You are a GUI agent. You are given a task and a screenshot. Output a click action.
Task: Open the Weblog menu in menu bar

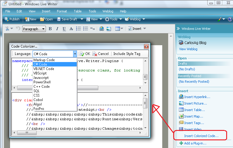click(x=108, y=11)
